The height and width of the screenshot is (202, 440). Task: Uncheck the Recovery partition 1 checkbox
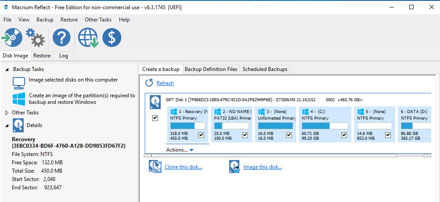point(201,135)
